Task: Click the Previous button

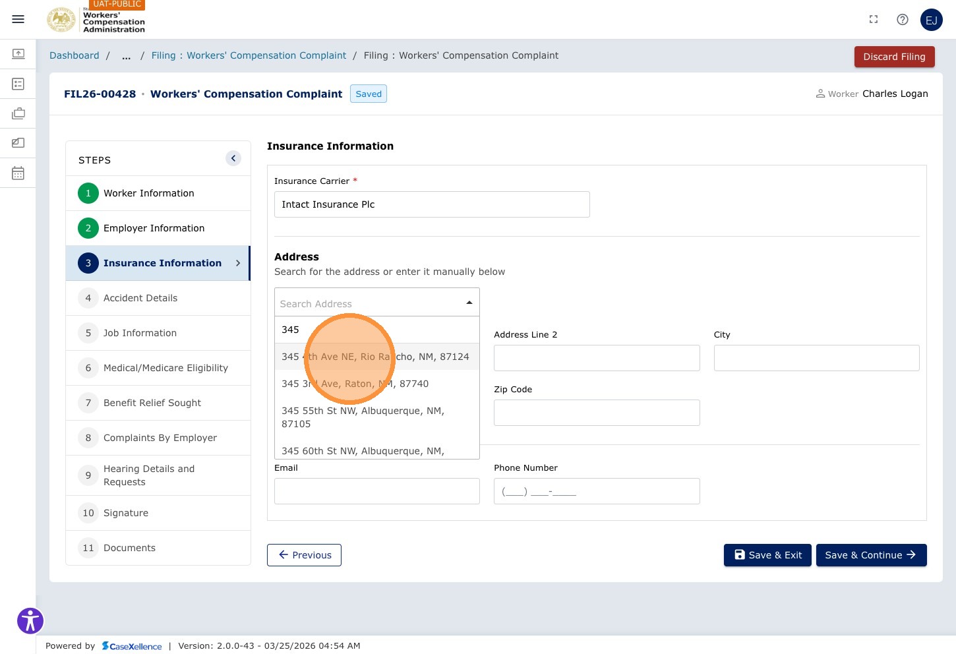Action: pos(304,555)
